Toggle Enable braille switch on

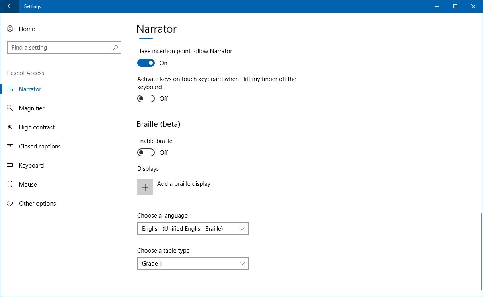(x=146, y=153)
